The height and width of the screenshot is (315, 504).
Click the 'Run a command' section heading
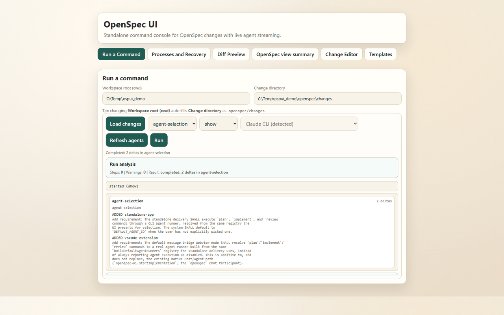coord(125,78)
